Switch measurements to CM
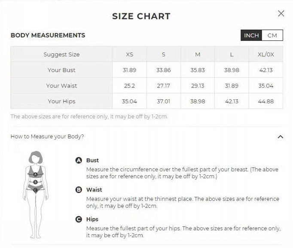The image size is (293, 248). pyautogui.click(x=272, y=35)
